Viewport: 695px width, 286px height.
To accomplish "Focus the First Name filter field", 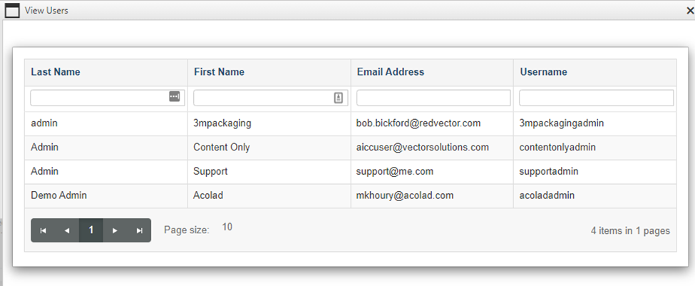I will tap(262, 98).
